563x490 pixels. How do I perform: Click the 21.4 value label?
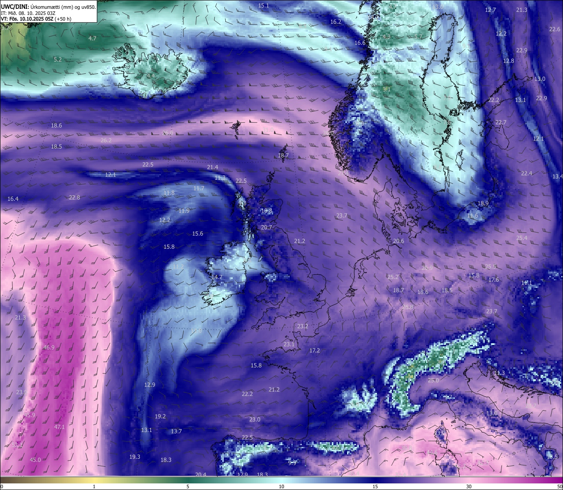(x=212, y=167)
